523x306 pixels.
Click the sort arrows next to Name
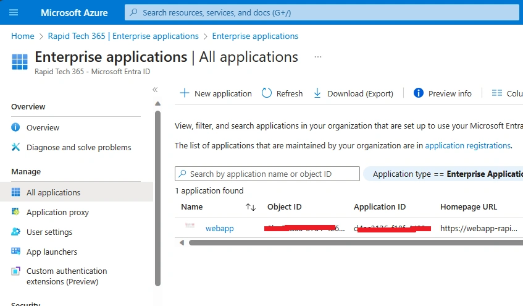coord(251,207)
